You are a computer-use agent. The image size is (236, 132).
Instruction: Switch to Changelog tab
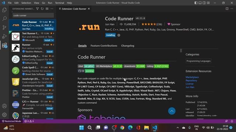click(x=128, y=46)
